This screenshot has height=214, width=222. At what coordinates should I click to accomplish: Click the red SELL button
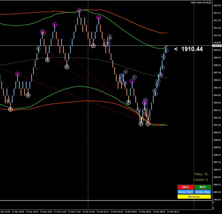(x=185, y=187)
